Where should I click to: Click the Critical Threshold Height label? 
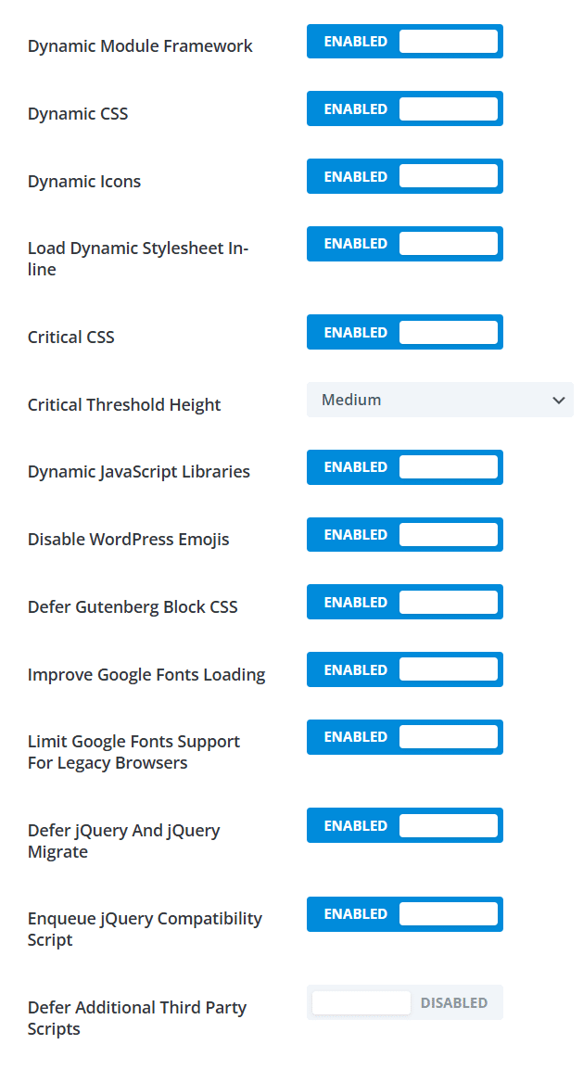(124, 405)
